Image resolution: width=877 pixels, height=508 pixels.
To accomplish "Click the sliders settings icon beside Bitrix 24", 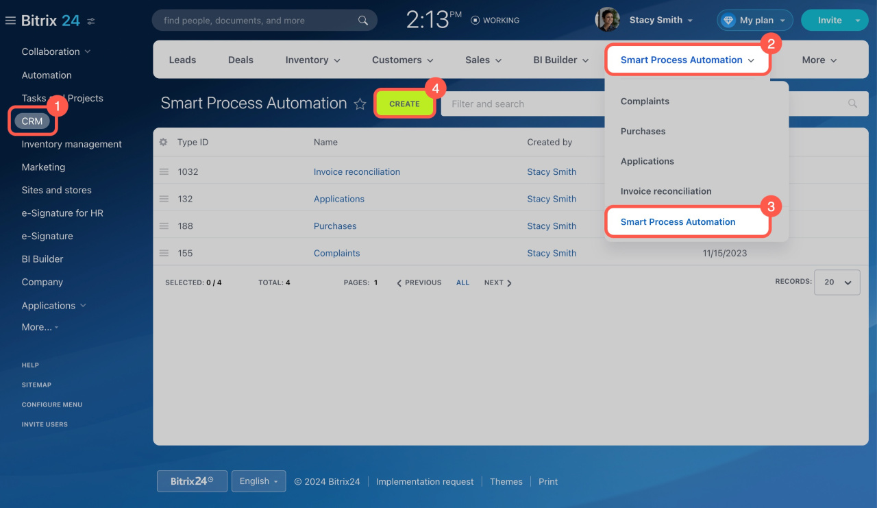I will (x=91, y=21).
